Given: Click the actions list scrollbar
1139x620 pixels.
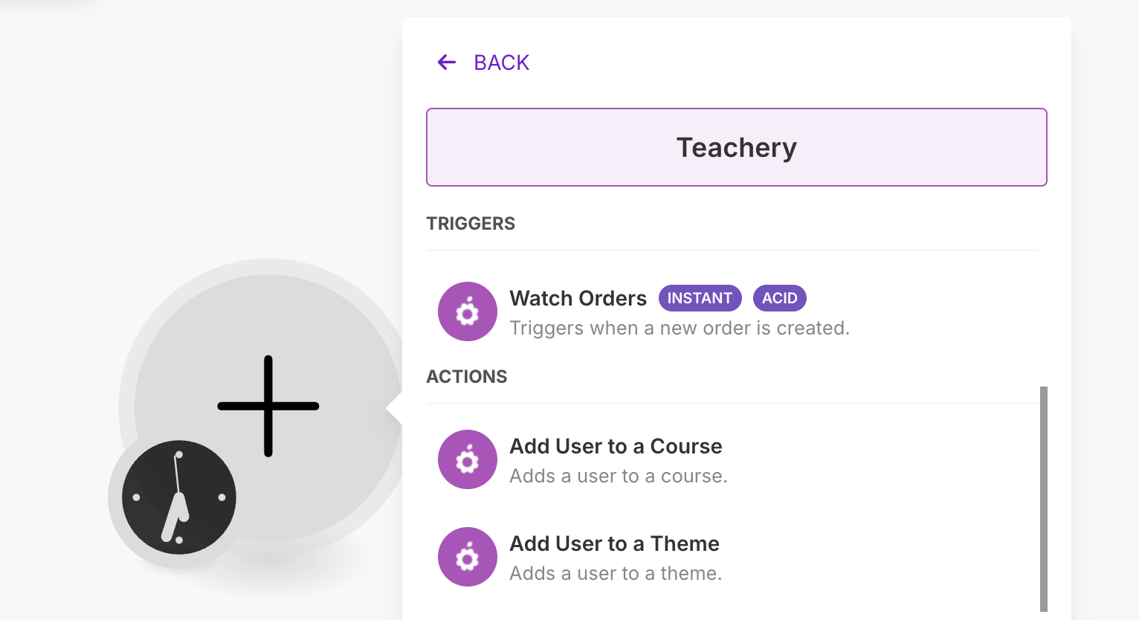Looking at the screenshot, I should point(1044,499).
